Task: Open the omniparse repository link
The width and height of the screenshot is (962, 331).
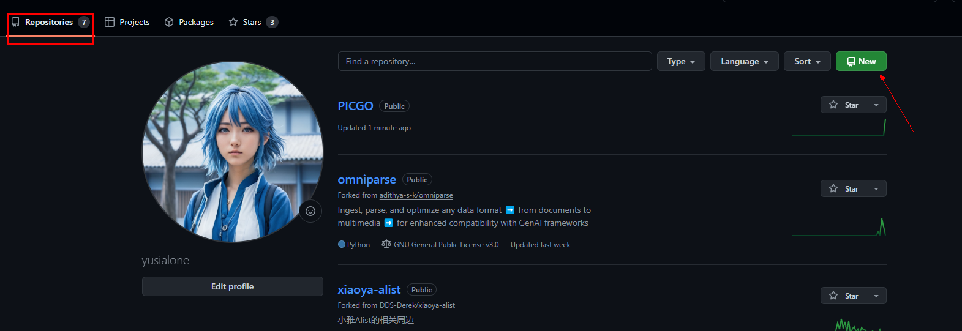Action: (367, 179)
